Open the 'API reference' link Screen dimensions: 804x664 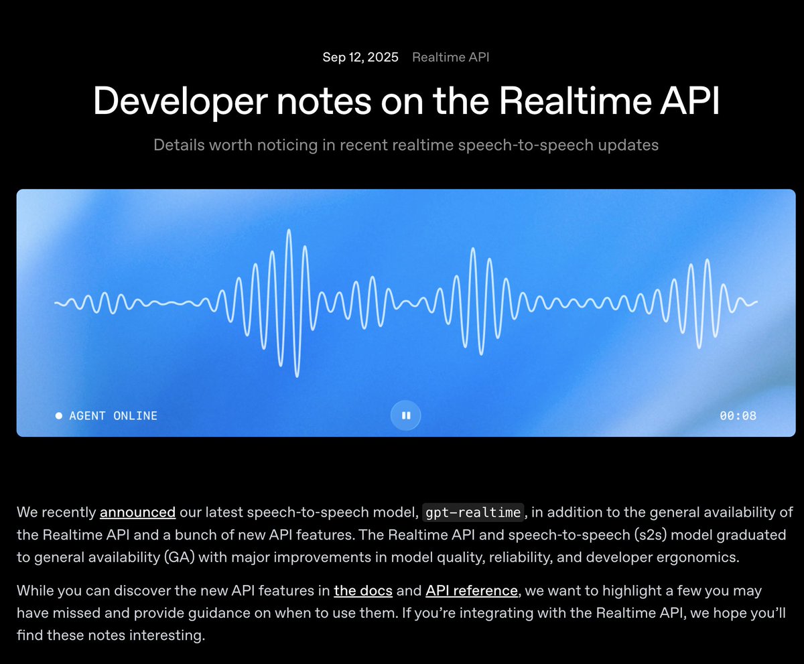tap(472, 590)
